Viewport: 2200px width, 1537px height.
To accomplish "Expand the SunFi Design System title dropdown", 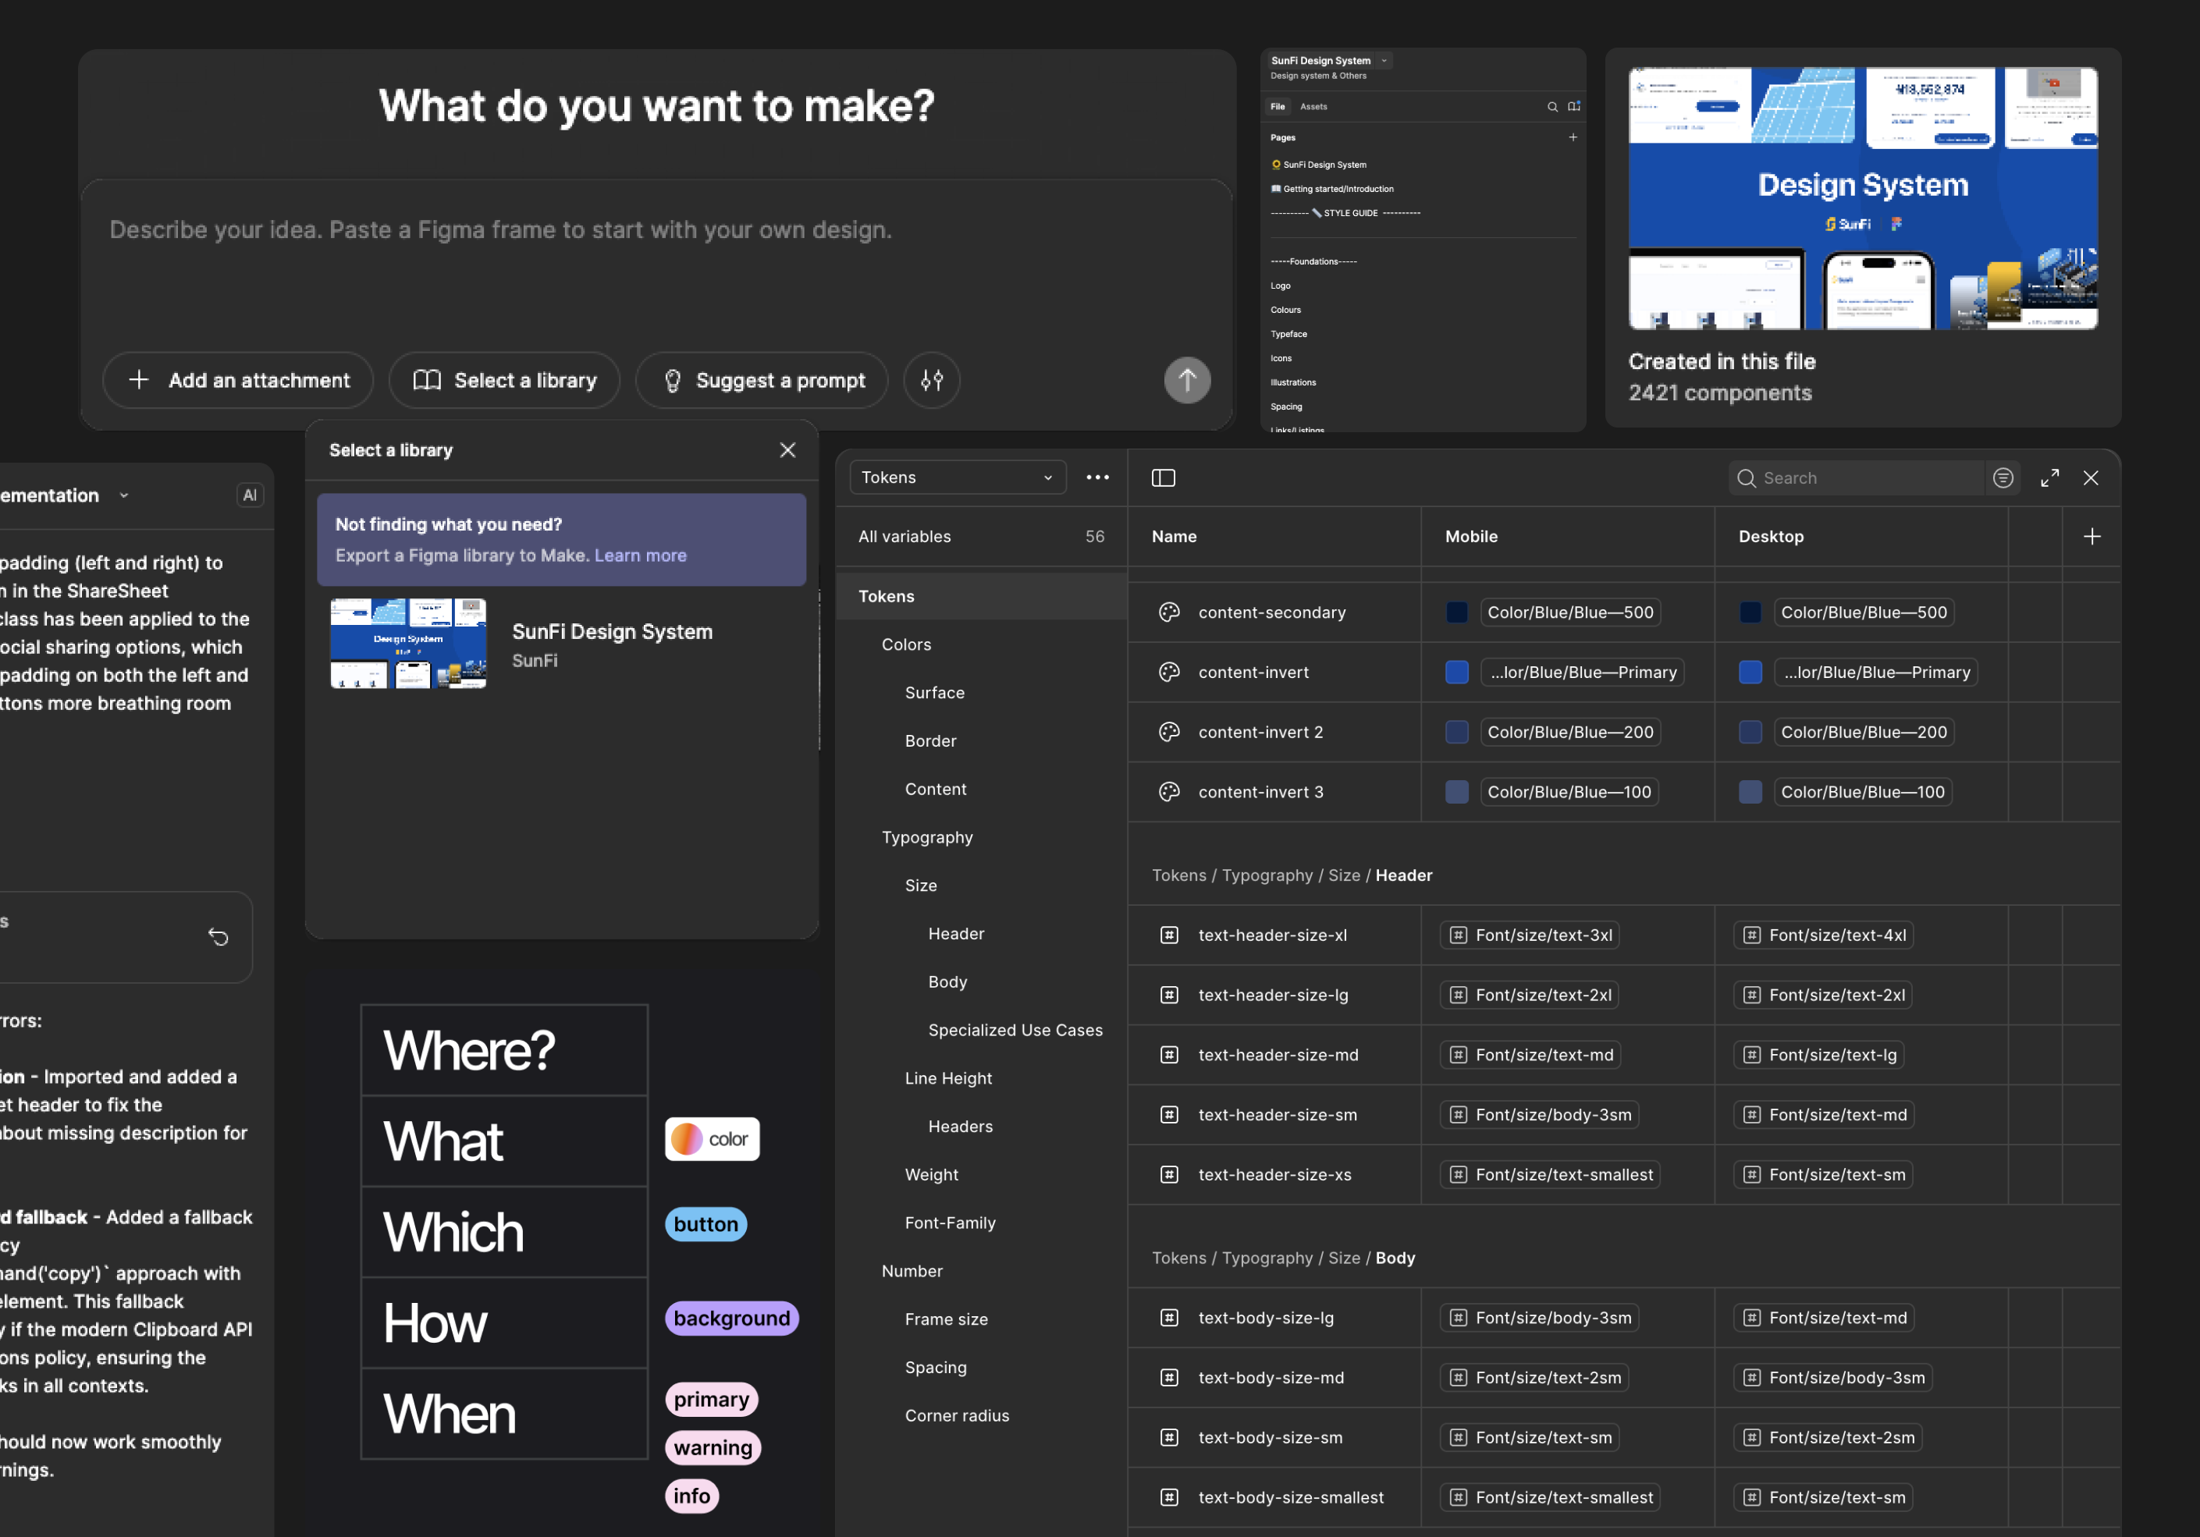I will [x=1384, y=60].
